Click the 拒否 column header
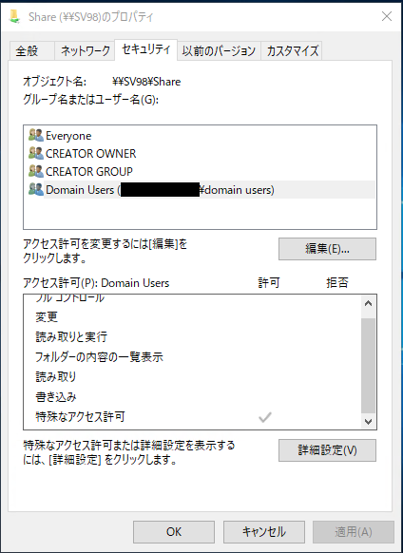 coord(337,283)
